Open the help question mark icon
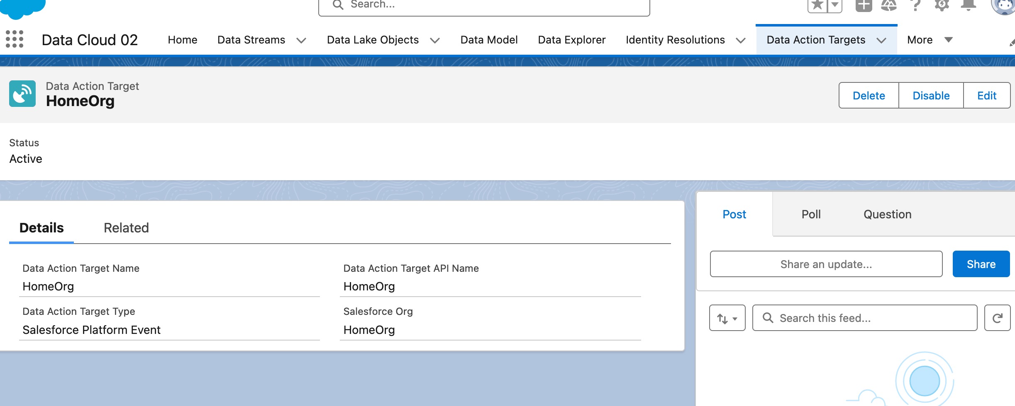 click(915, 5)
